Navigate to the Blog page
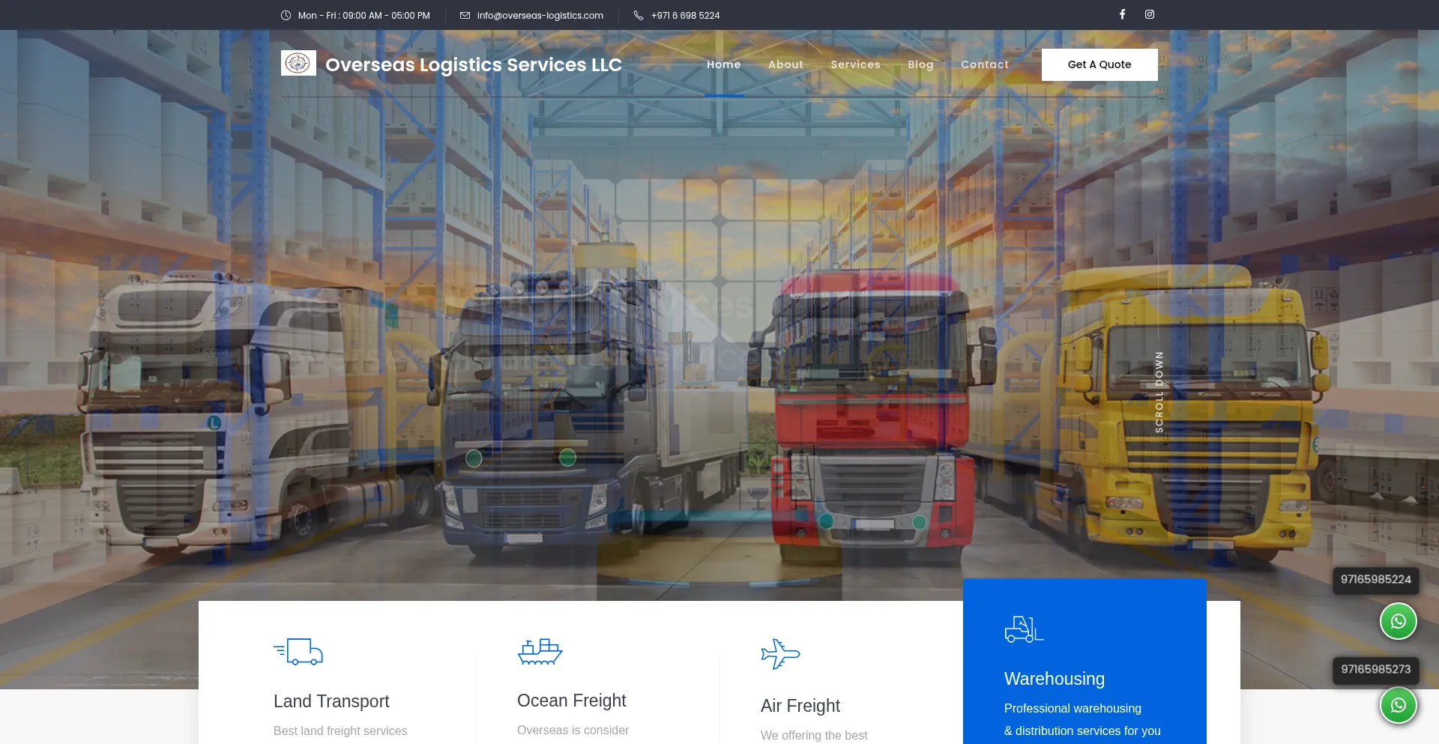Viewport: 1439px width, 744px height. tap(920, 64)
